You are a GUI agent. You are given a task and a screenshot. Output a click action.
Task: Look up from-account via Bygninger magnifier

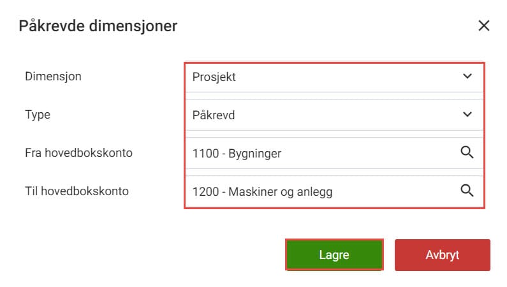click(467, 152)
